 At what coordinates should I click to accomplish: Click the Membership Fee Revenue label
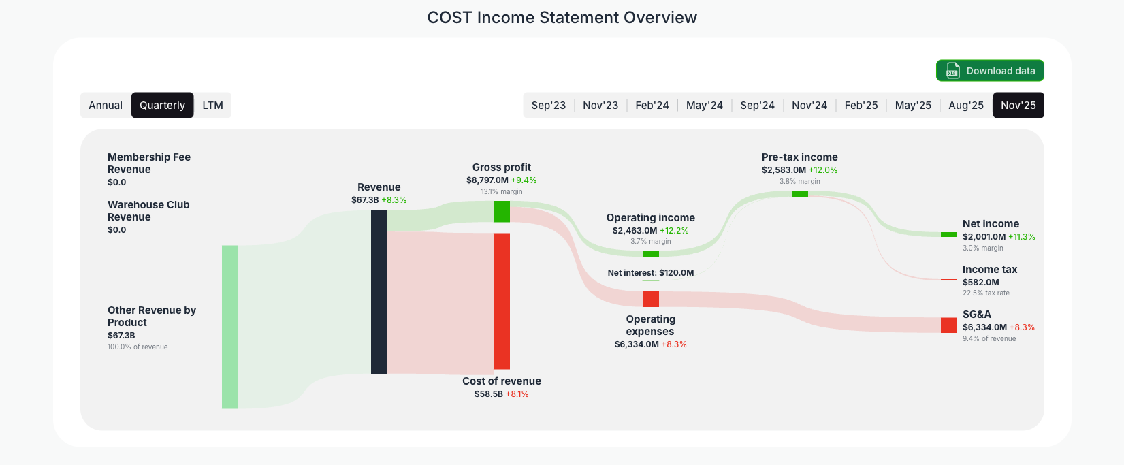[149, 163]
